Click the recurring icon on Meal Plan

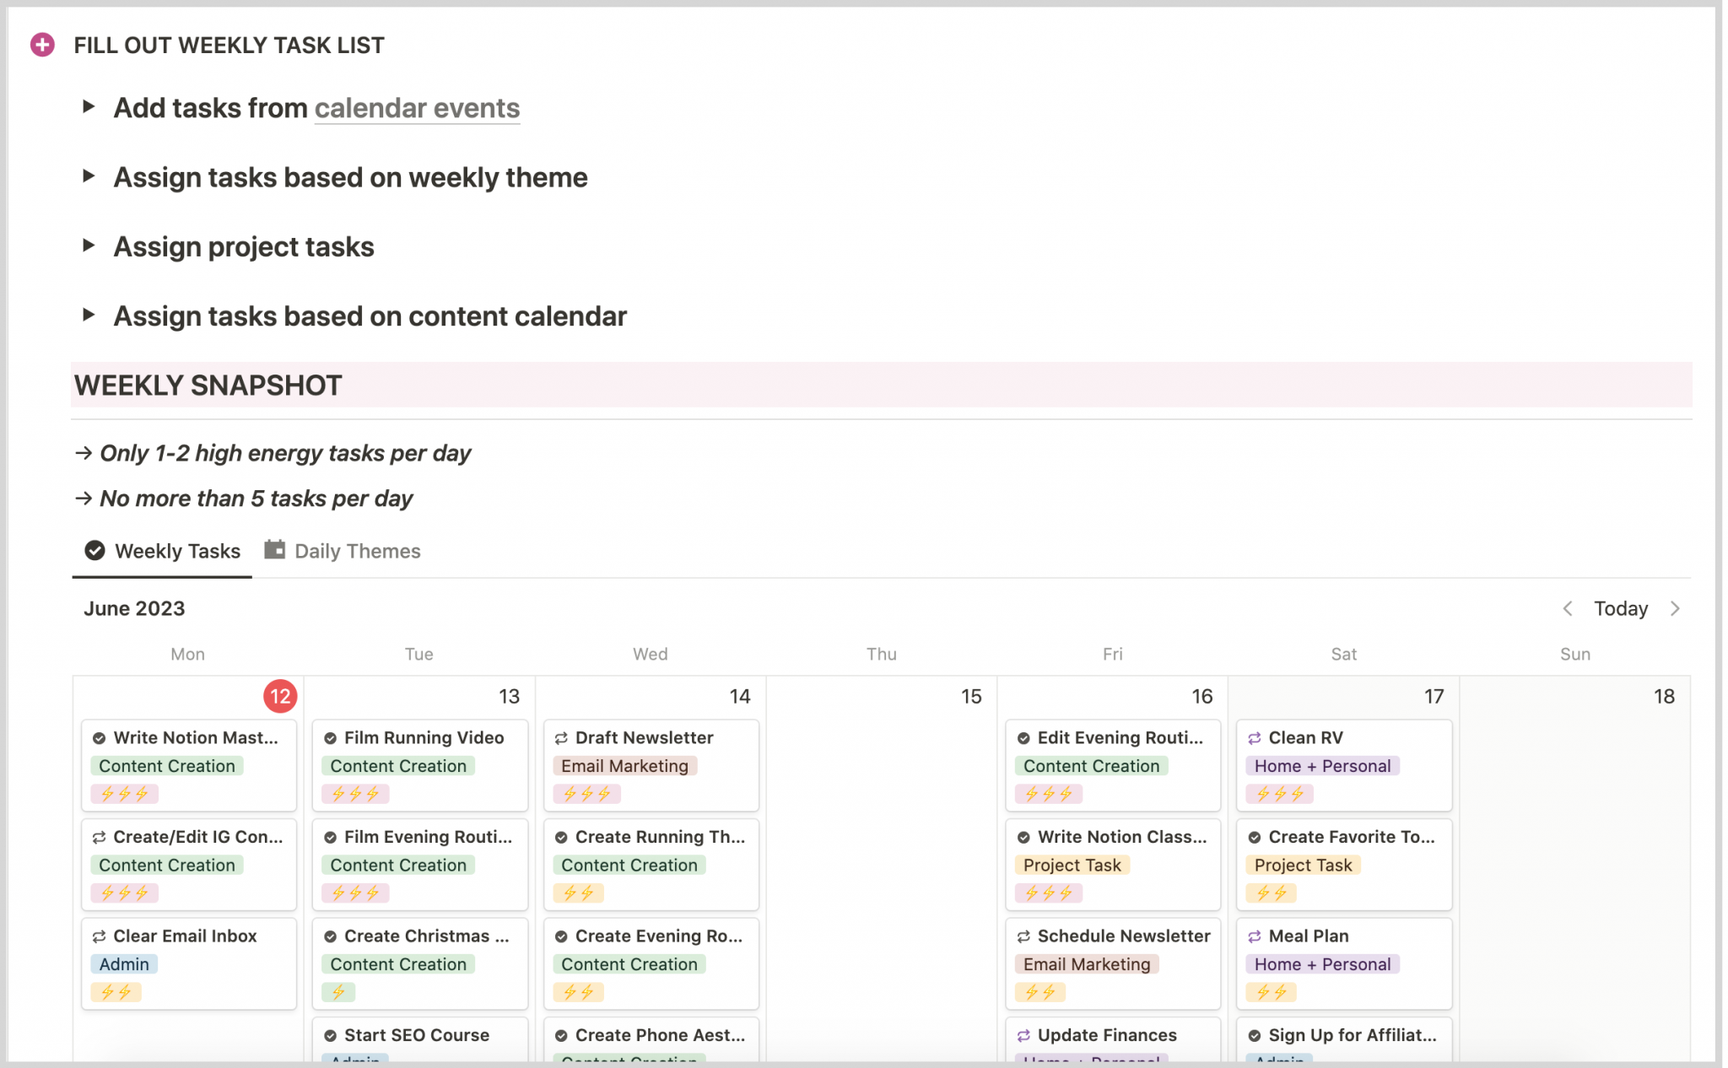[1254, 936]
